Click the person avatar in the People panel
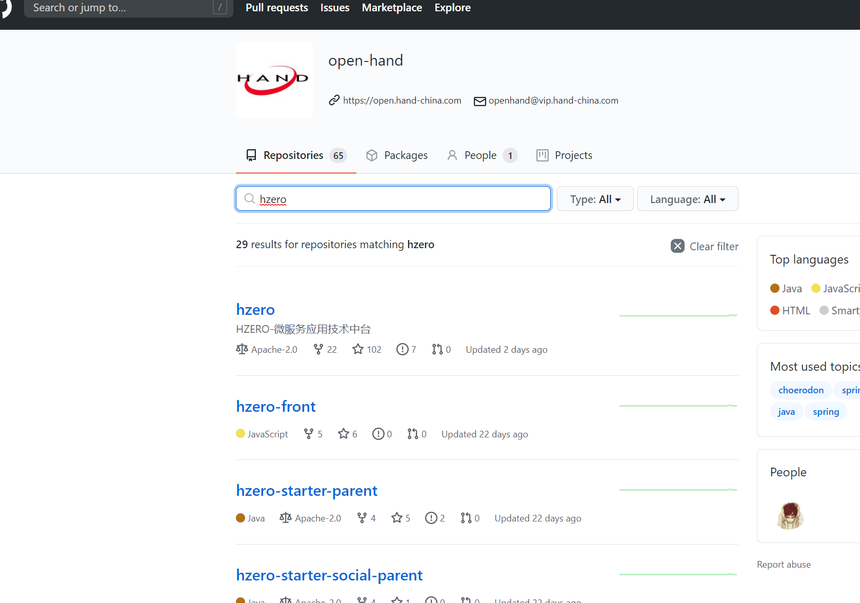The width and height of the screenshot is (860, 603). click(789, 515)
